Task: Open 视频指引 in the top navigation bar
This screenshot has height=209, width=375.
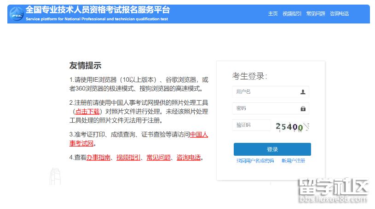Action: point(292,14)
